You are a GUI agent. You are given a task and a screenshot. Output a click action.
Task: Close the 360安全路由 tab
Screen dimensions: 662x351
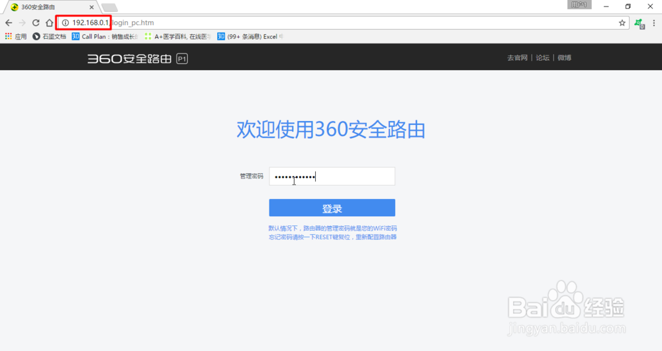tap(91, 7)
